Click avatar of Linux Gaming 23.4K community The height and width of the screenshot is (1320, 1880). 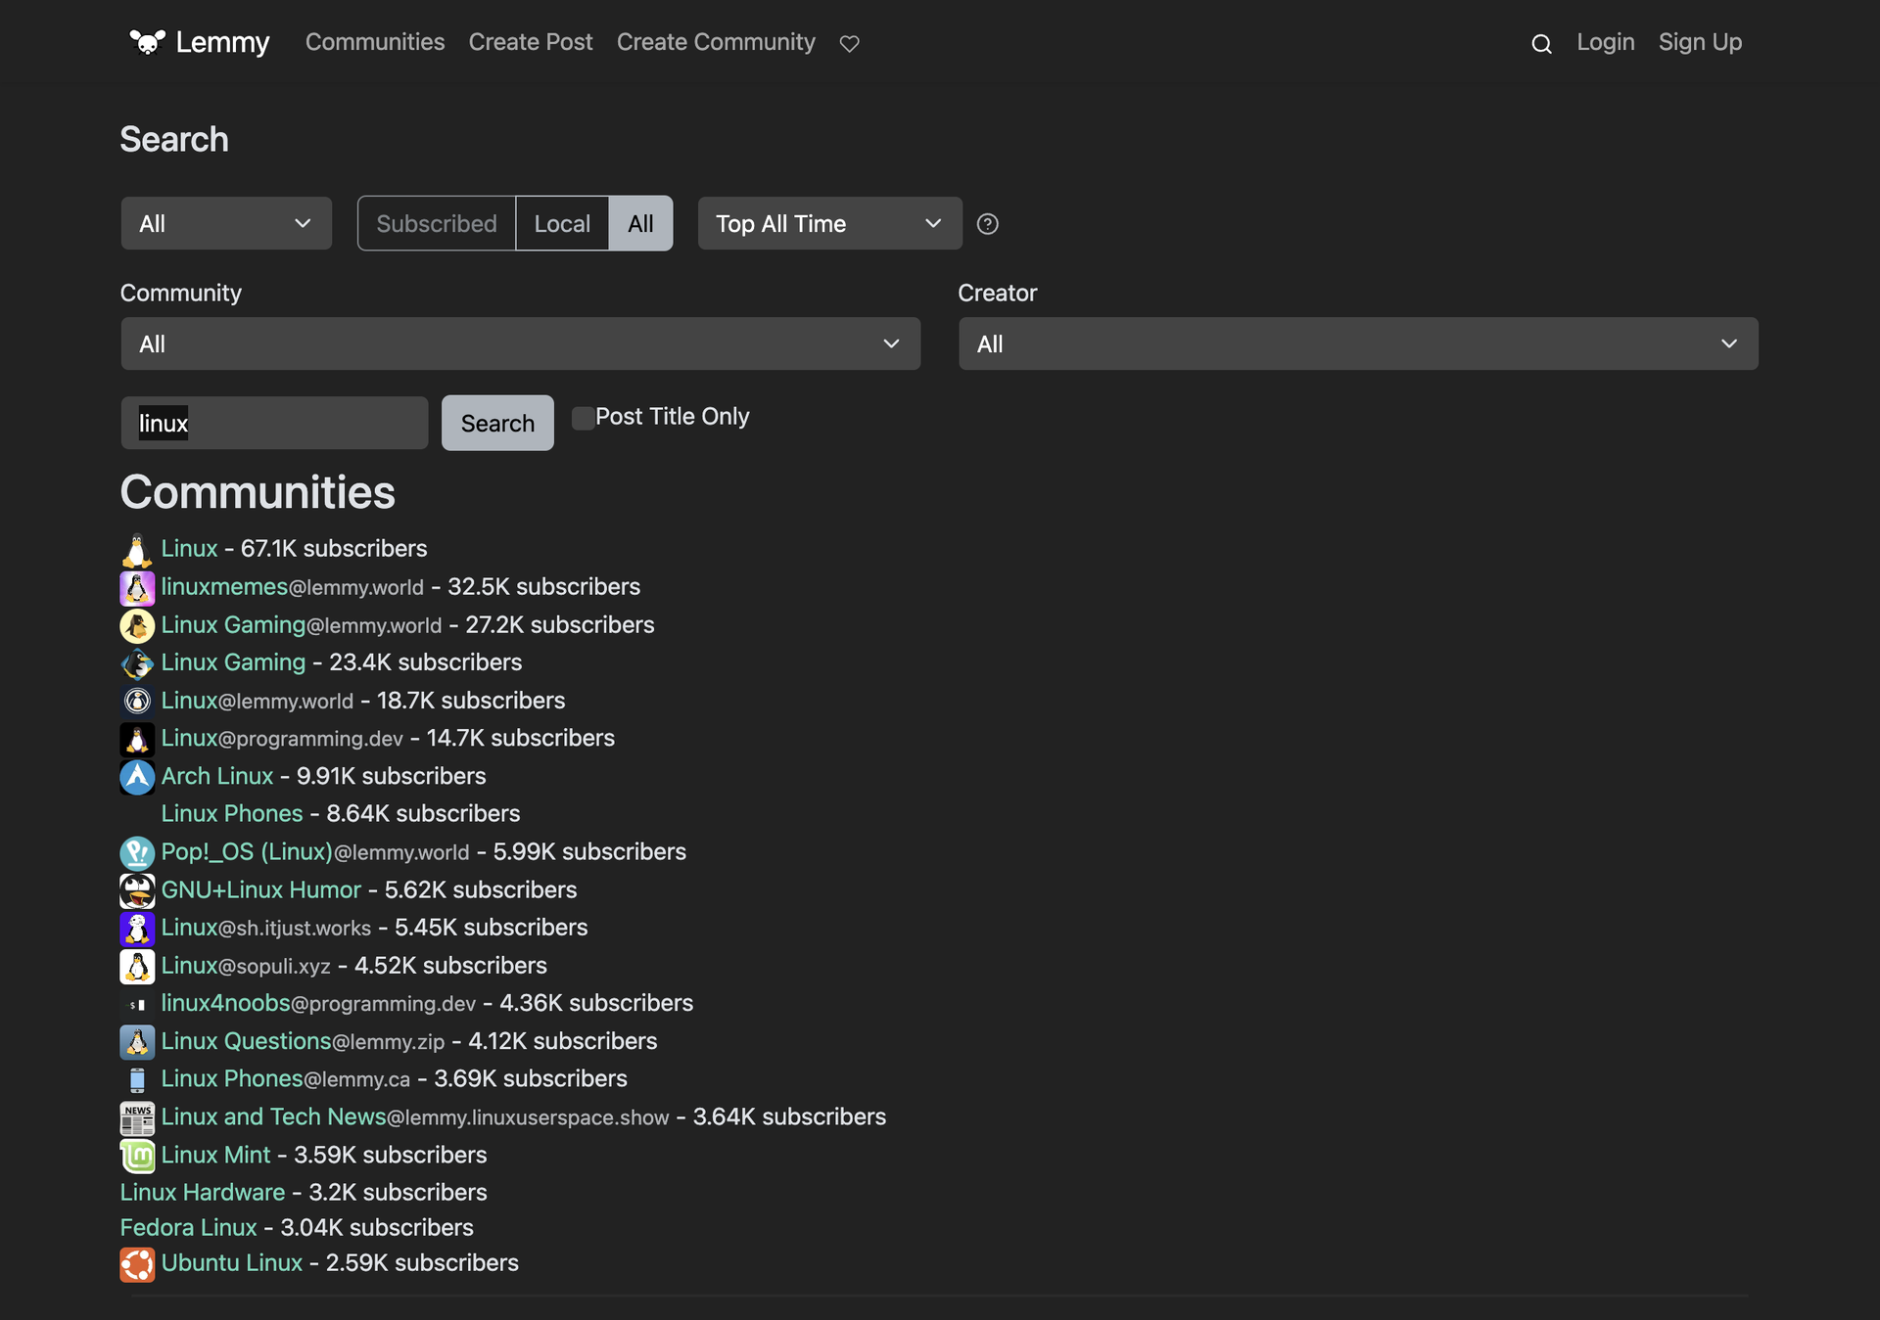click(x=137, y=663)
